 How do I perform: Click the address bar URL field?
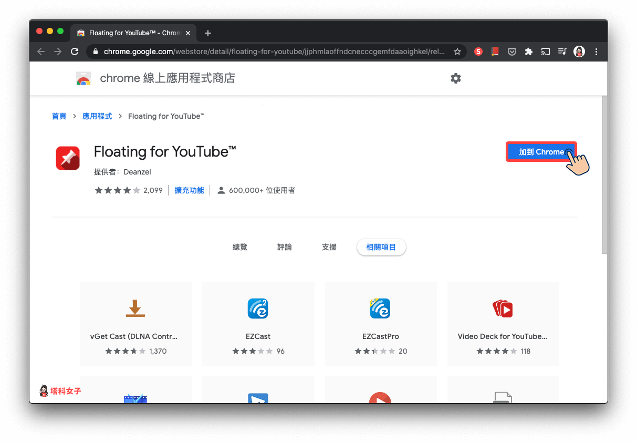coord(273,52)
